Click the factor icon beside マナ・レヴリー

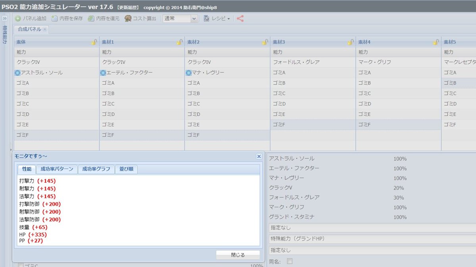(188, 73)
